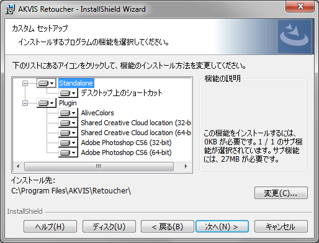
Task: Go back with < 戻る(B) button
Action: point(168,226)
